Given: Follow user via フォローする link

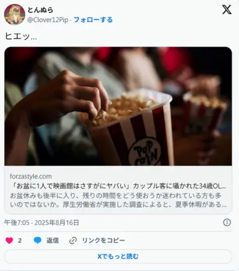Looking at the screenshot, I should pos(93,20).
